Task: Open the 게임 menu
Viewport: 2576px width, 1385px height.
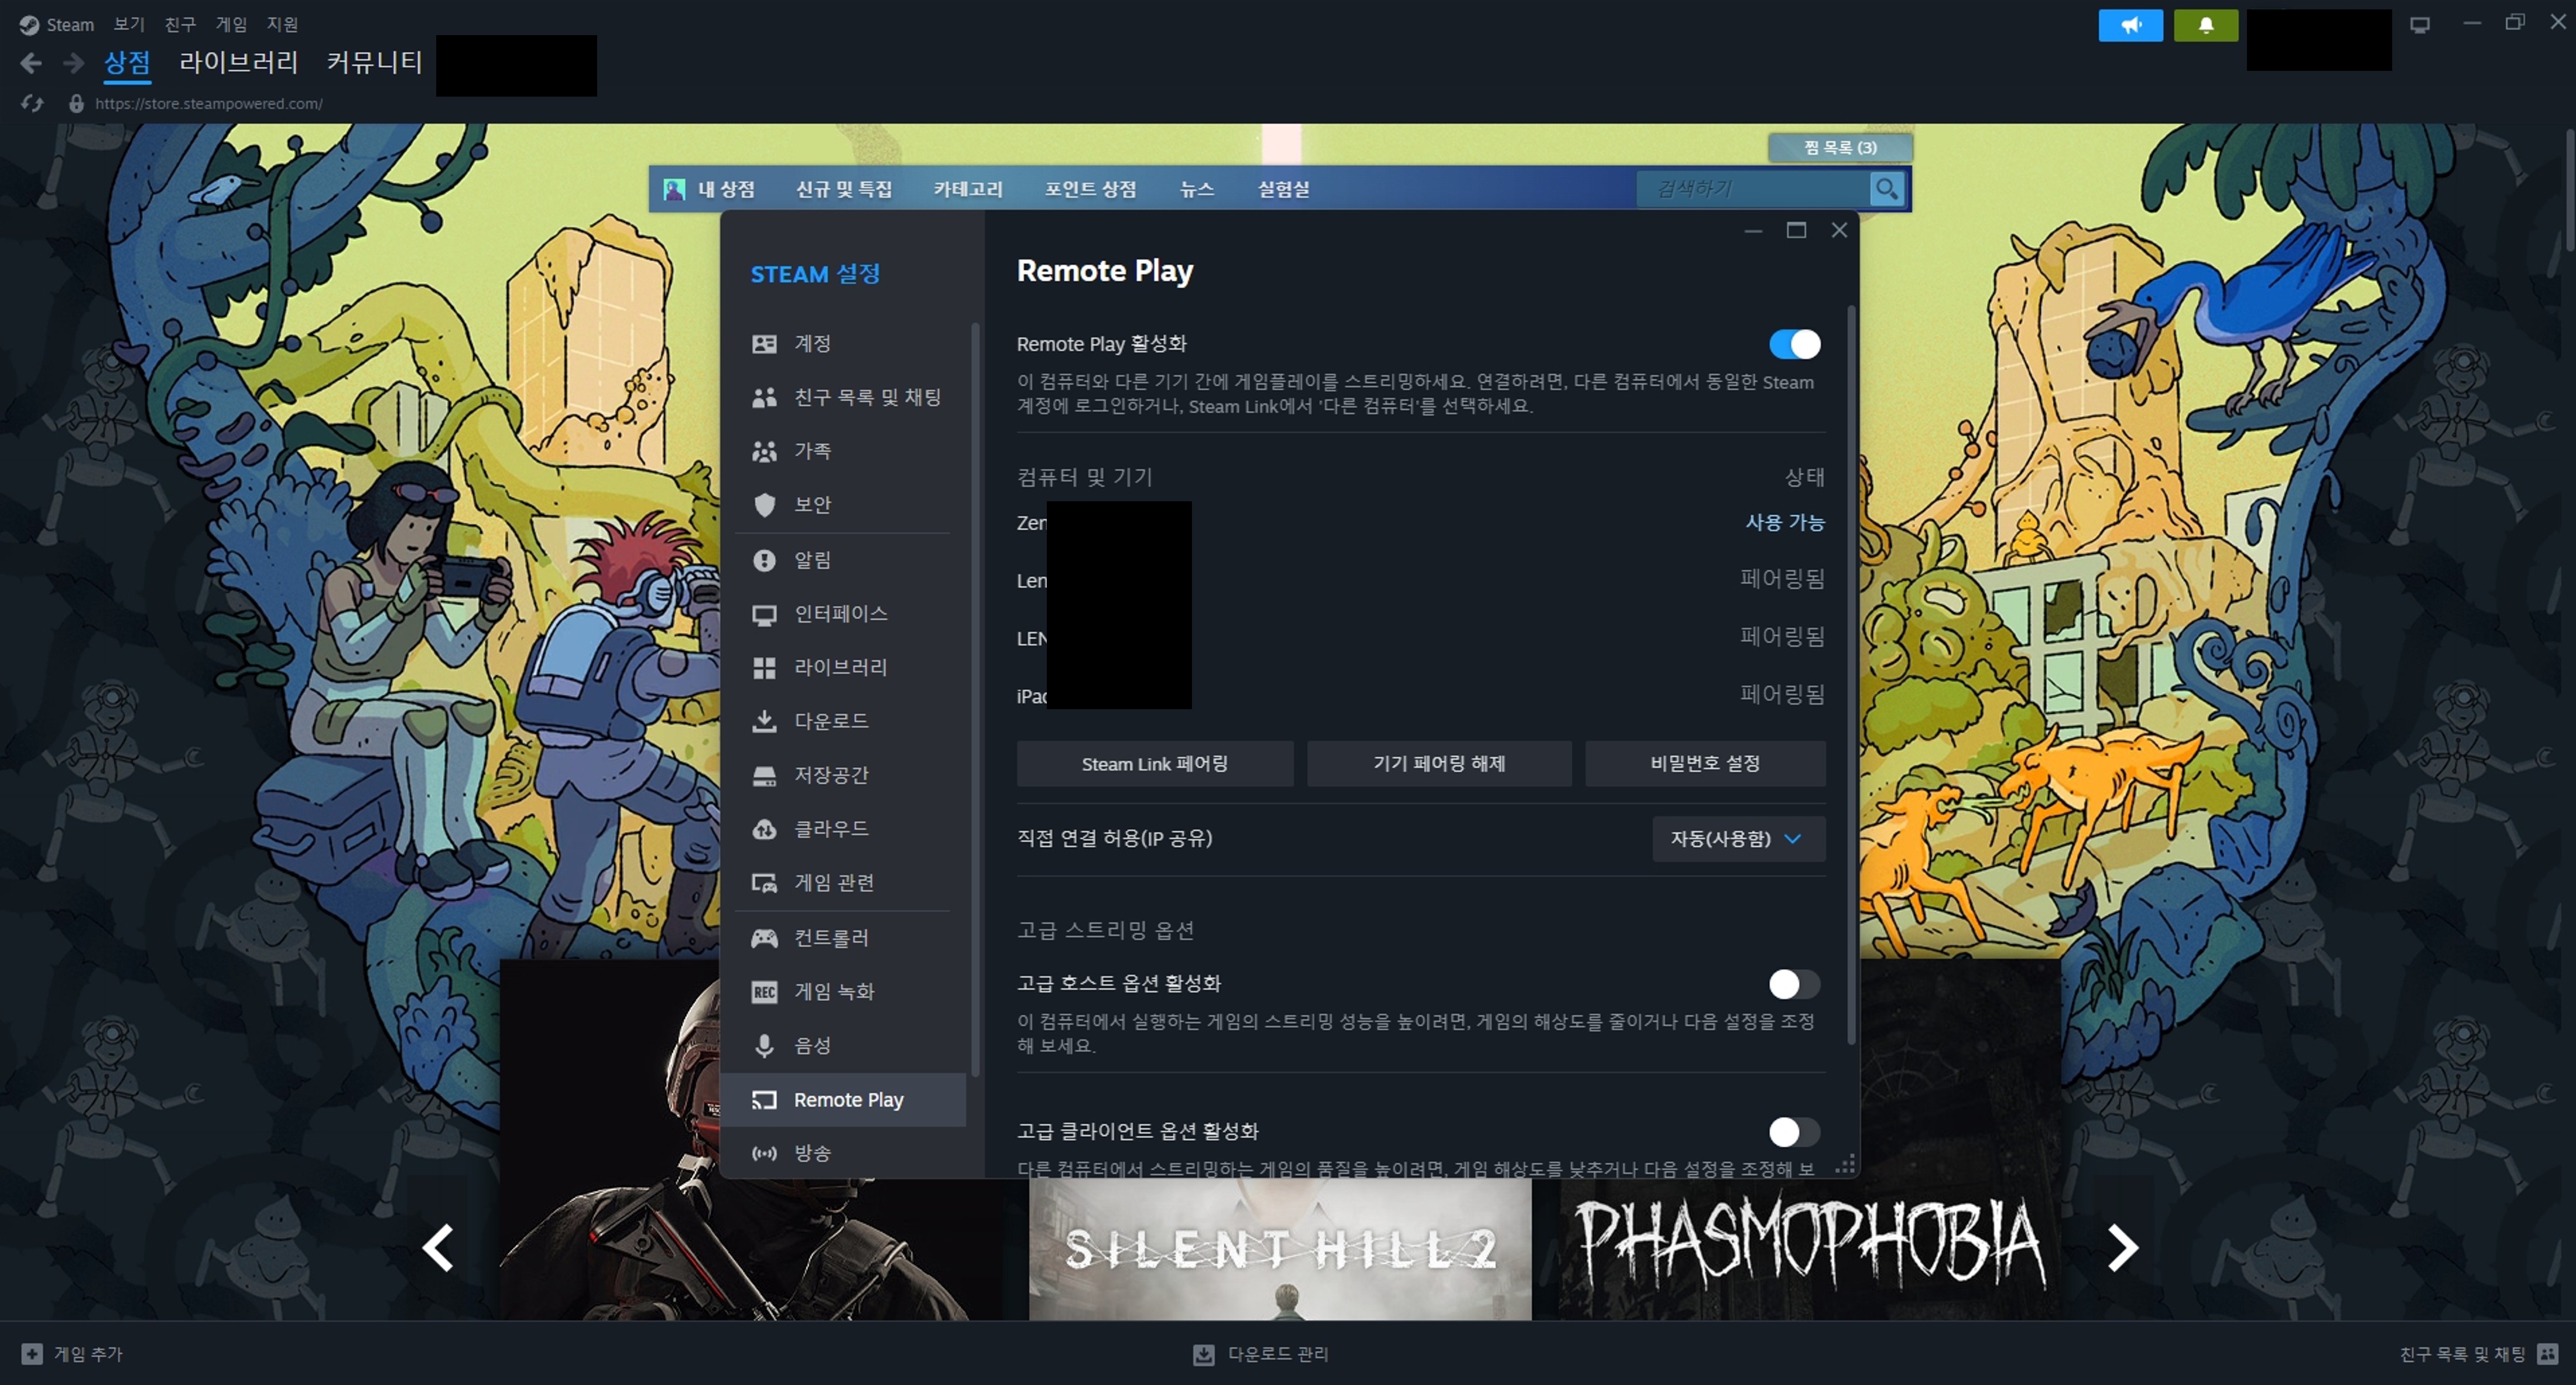Action: [231, 24]
